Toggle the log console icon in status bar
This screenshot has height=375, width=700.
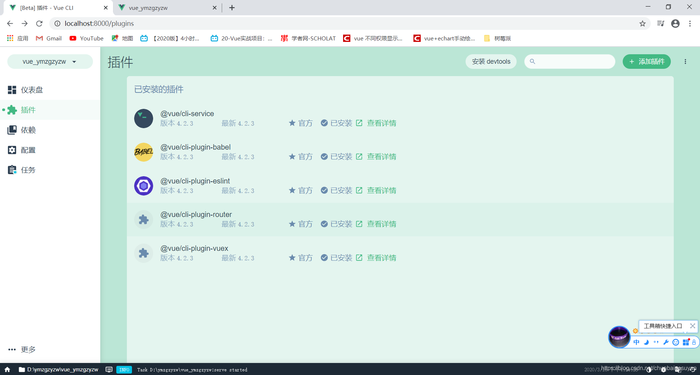coord(109,370)
